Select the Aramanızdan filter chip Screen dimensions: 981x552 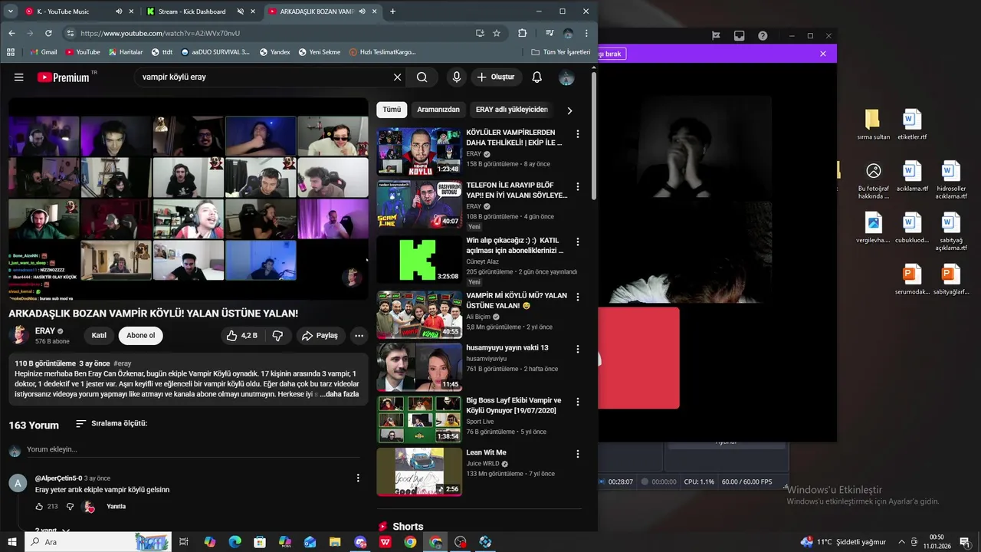[x=438, y=110]
